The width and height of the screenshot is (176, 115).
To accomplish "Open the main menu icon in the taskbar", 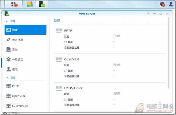I will 14,4.
